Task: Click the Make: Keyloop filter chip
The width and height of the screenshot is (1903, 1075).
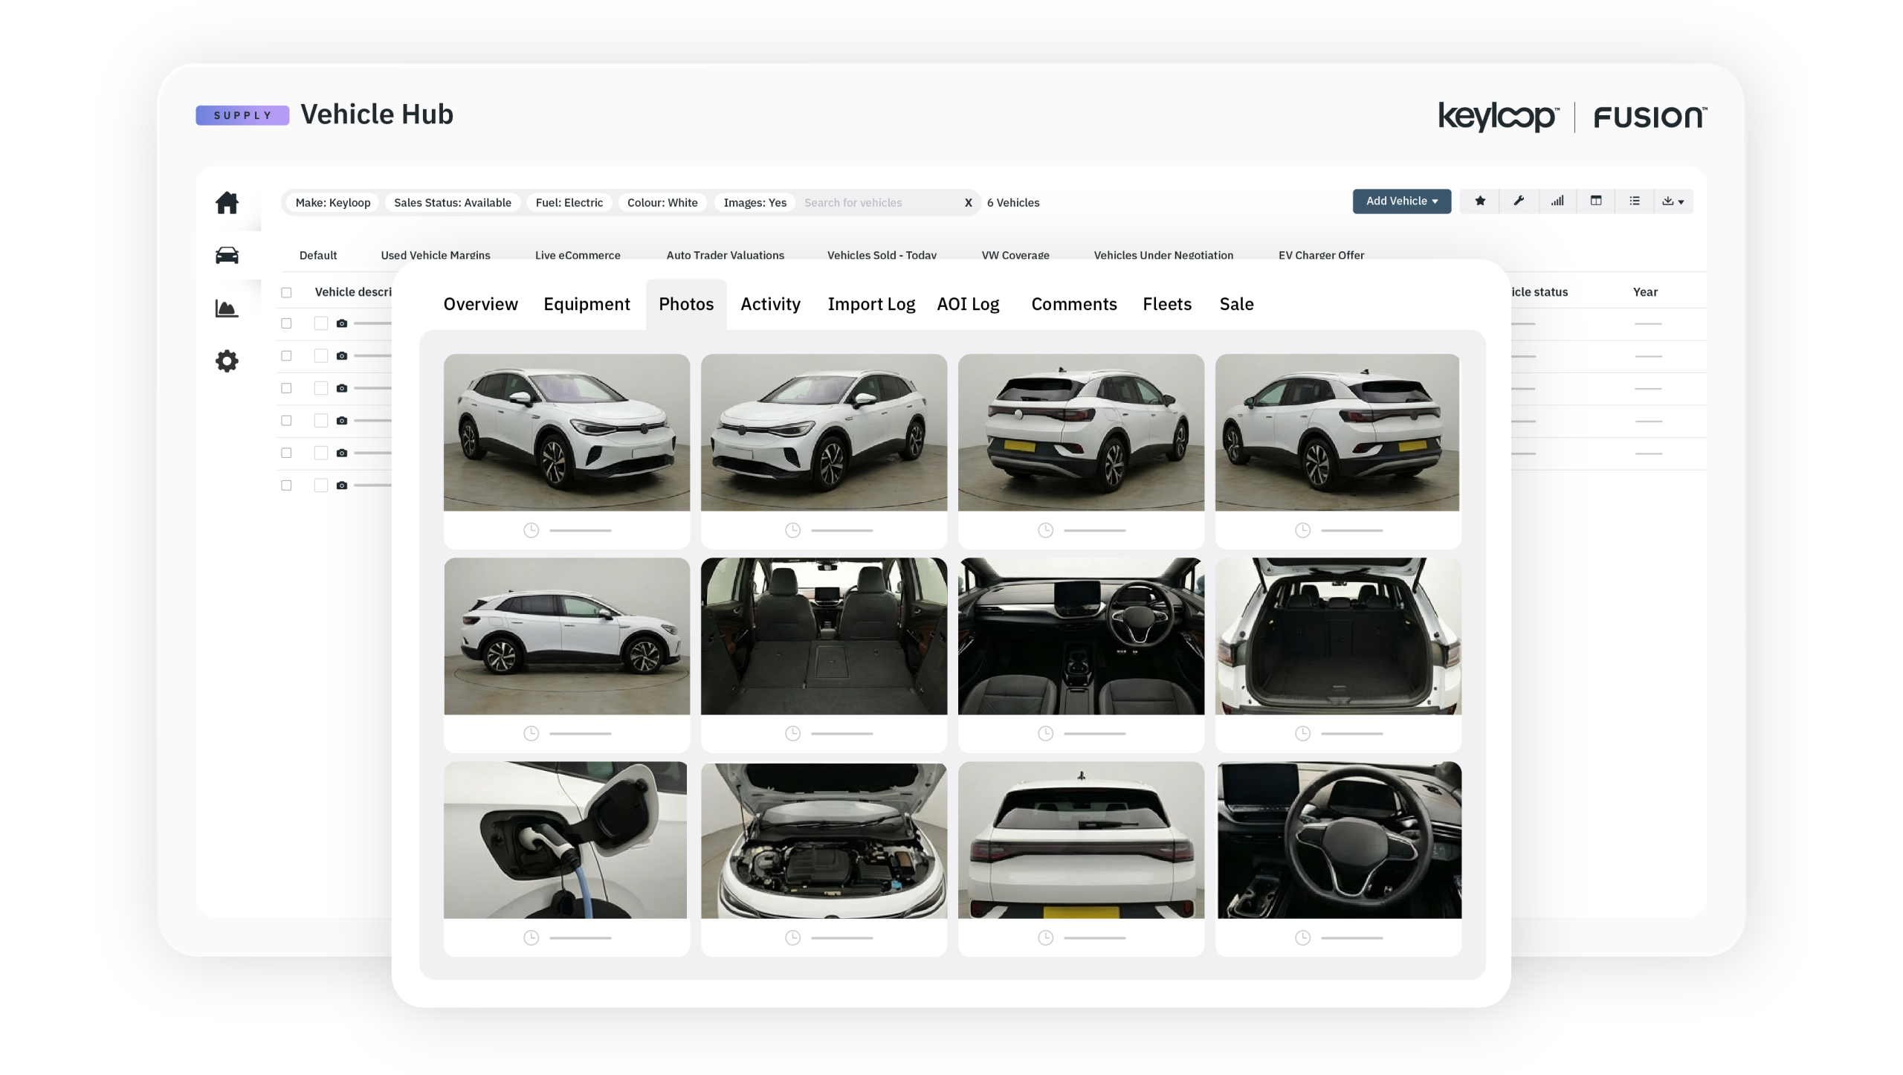Action: click(332, 203)
